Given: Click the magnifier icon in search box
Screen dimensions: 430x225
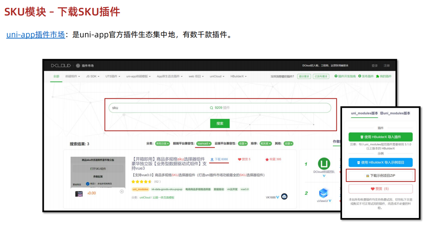Looking at the screenshot, I should tap(211, 108).
